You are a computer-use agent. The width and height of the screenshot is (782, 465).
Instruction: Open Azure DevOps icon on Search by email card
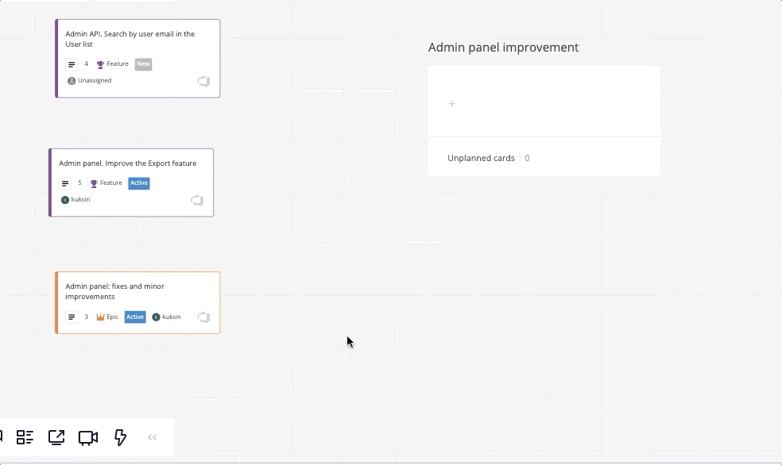(203, 81)
